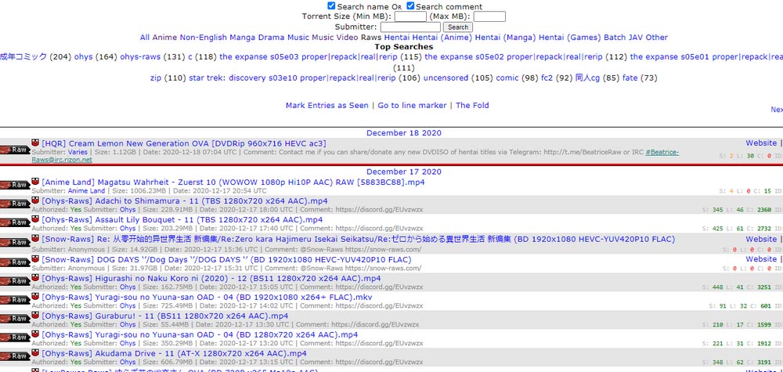Image resolution: width=783 pixels, height=372 pixels.
Task: Select the Non-English category filter
Action: pos(204,38)
